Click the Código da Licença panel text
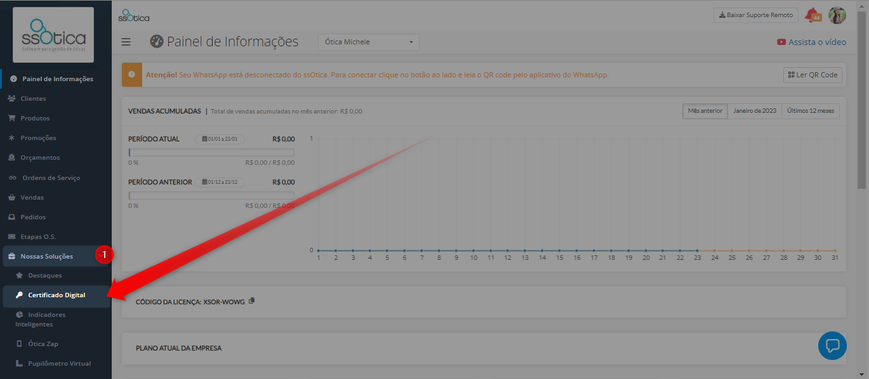Image resolution: width=869 pixels, height=379 pixels. [x=190, y=302]
